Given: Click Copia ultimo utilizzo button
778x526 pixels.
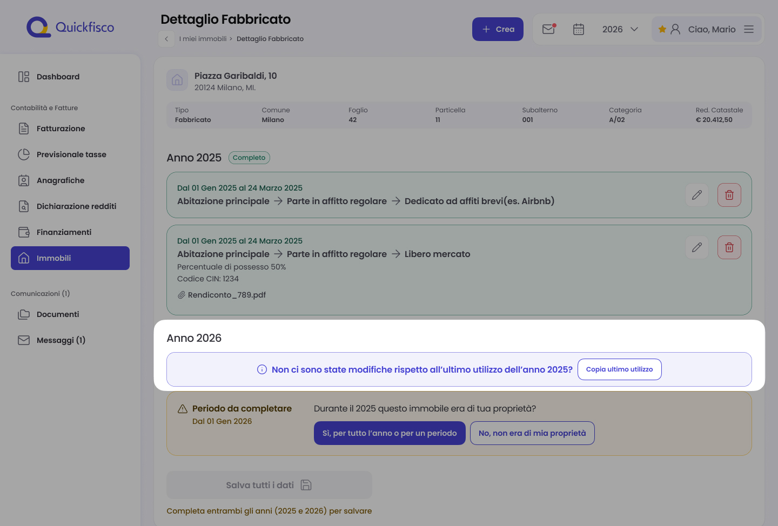Looking at the screenshot, I should pos(619,369).
